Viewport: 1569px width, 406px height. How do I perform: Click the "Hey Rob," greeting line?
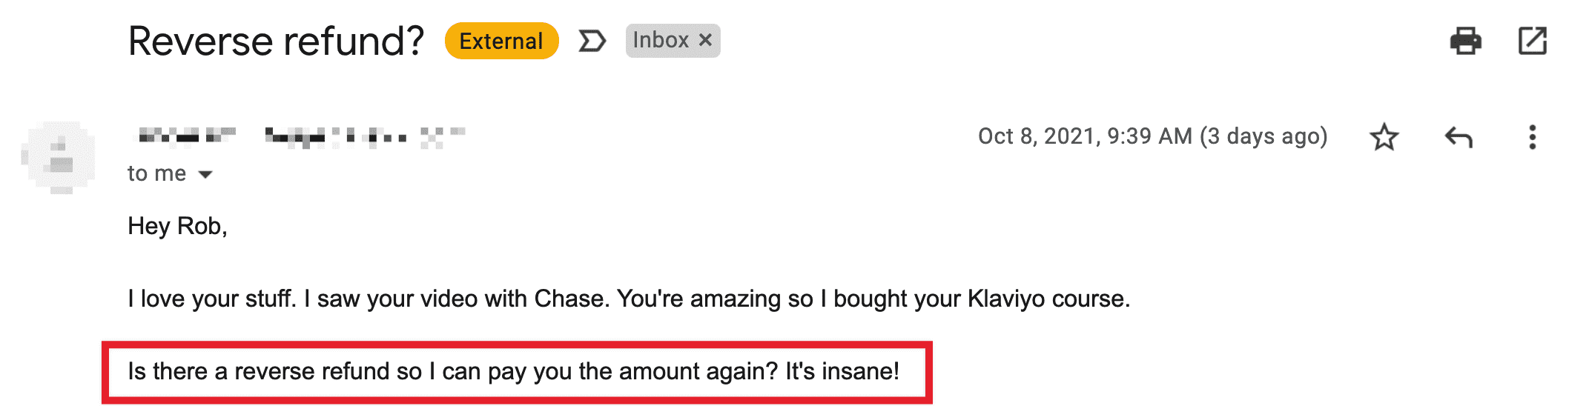[177, 226]
